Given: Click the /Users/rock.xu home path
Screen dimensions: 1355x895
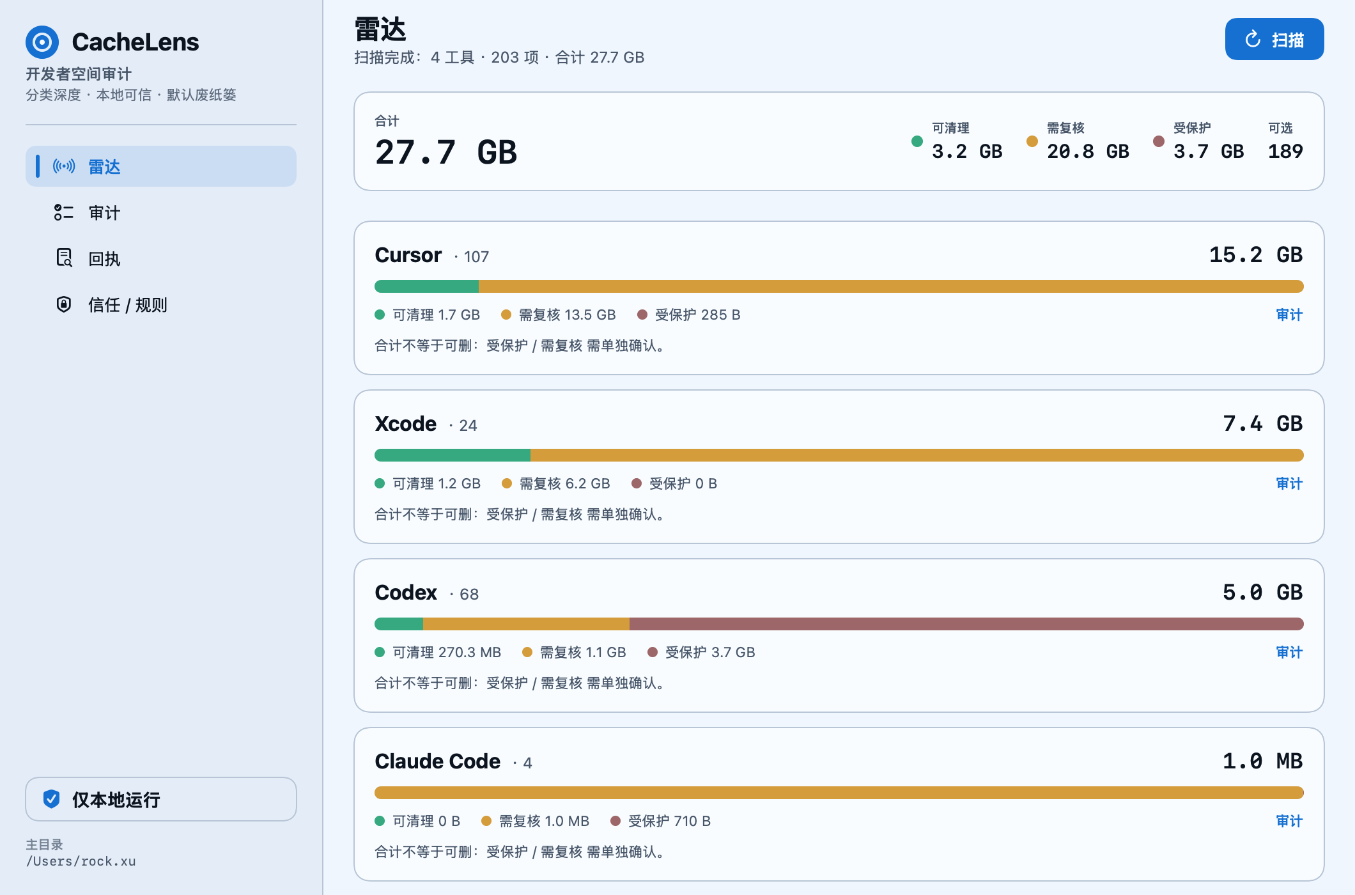Looking at the screenshot, I should tap(81, 861).
